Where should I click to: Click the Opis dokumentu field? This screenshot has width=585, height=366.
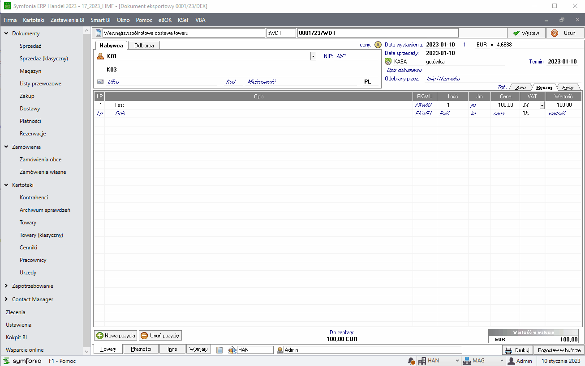404,70
